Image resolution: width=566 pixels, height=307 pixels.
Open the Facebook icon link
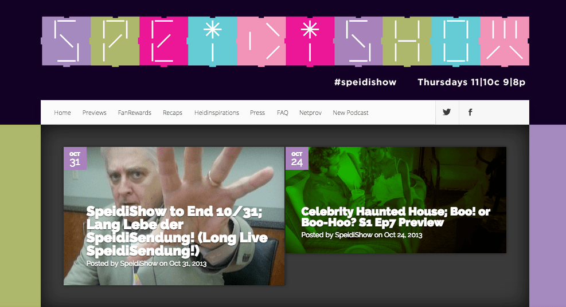point(470,112)
